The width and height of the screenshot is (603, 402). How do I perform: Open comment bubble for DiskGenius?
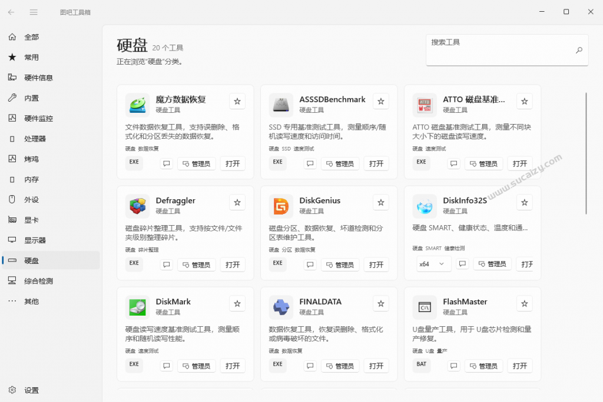point(310,264)
